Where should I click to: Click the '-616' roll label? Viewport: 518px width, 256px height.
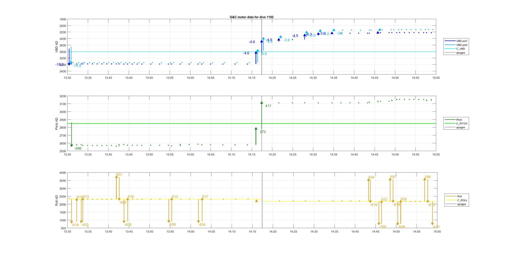tap(374, 205)
